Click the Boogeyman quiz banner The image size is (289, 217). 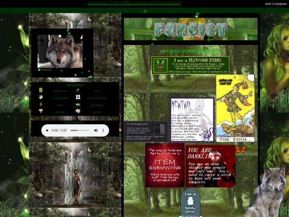point(146,131)
